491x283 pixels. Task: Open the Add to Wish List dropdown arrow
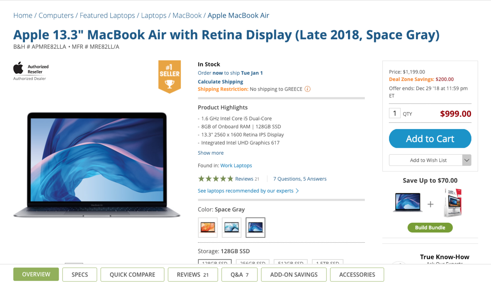467,160
